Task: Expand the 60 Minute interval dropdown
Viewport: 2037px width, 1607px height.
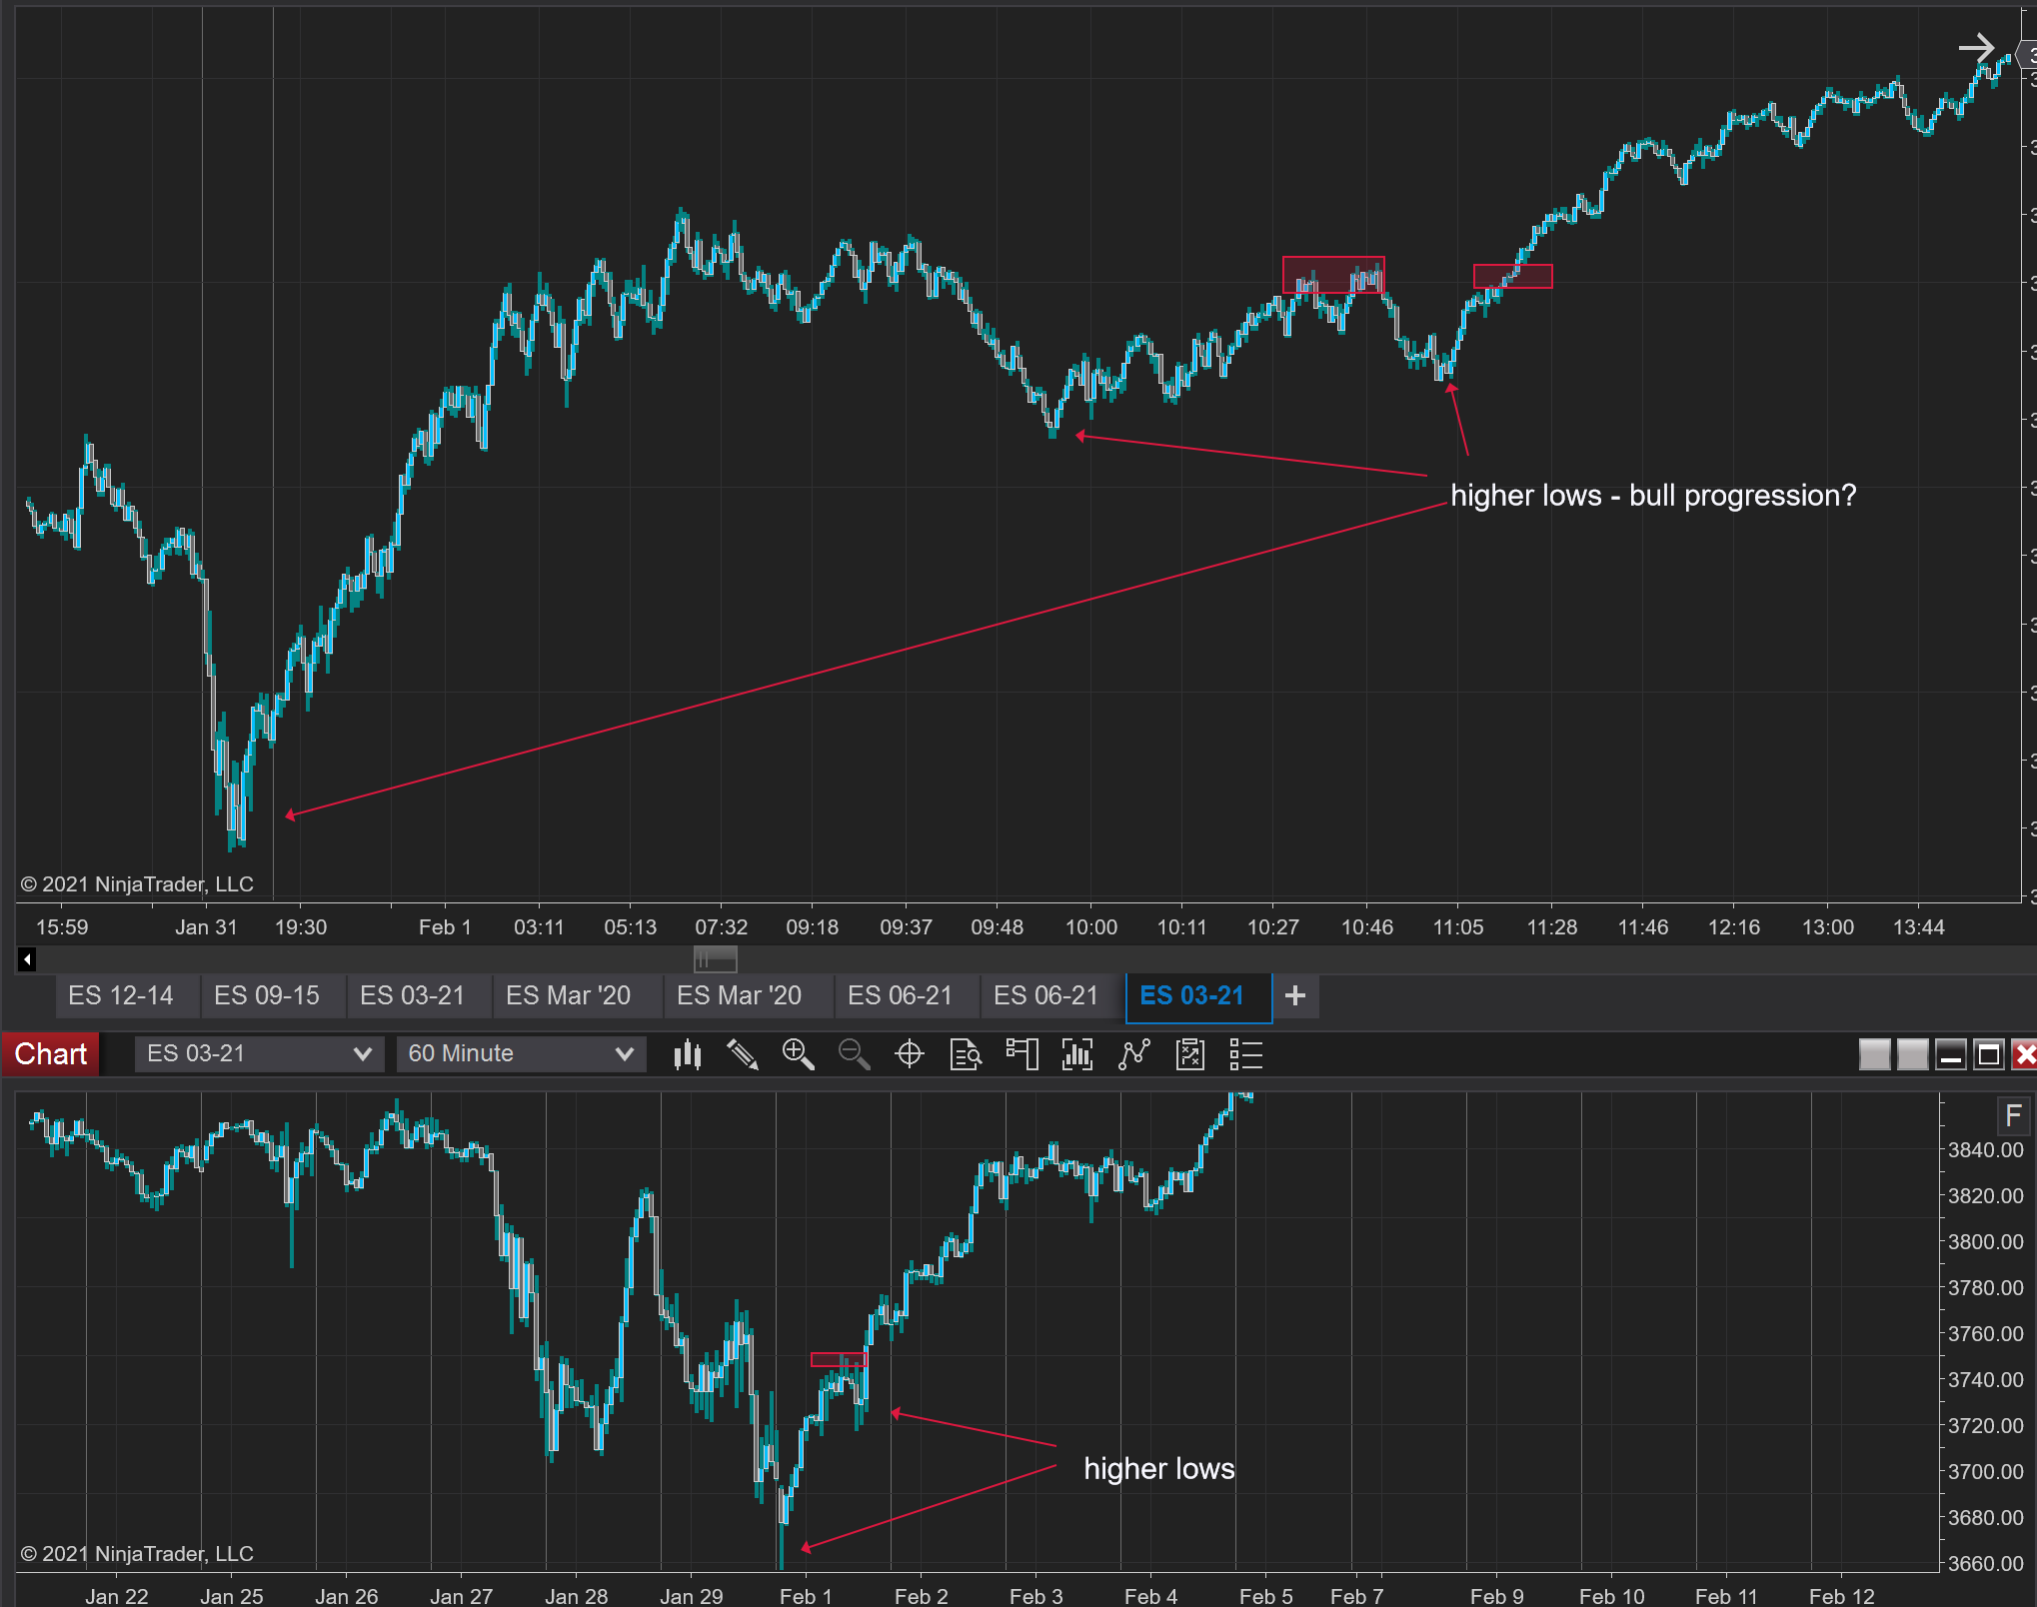Action: tap(521, 1053)
